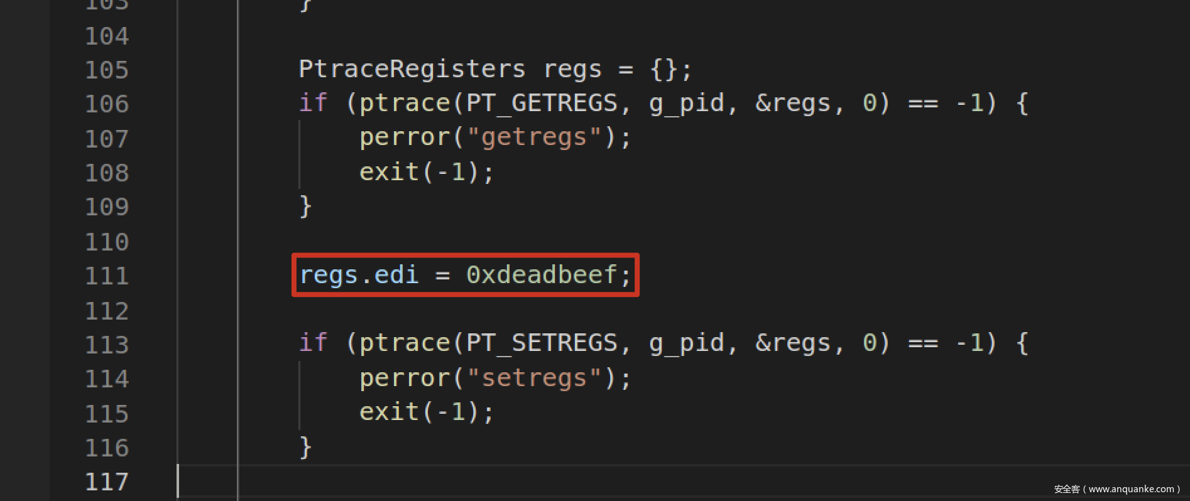Image resolution: width=1190 pixels, height=501 pixels.
Task: Click the "setregs" string literal
Action: pos(534,378)
